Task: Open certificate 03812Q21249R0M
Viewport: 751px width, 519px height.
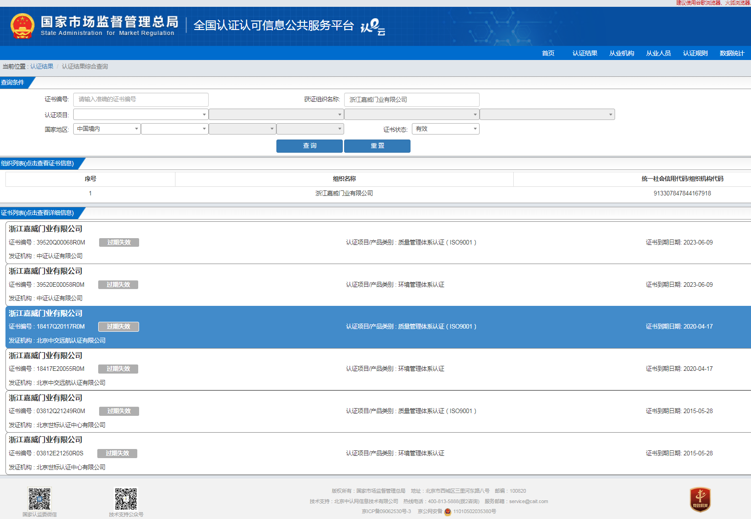Action: tap(378, 411)
